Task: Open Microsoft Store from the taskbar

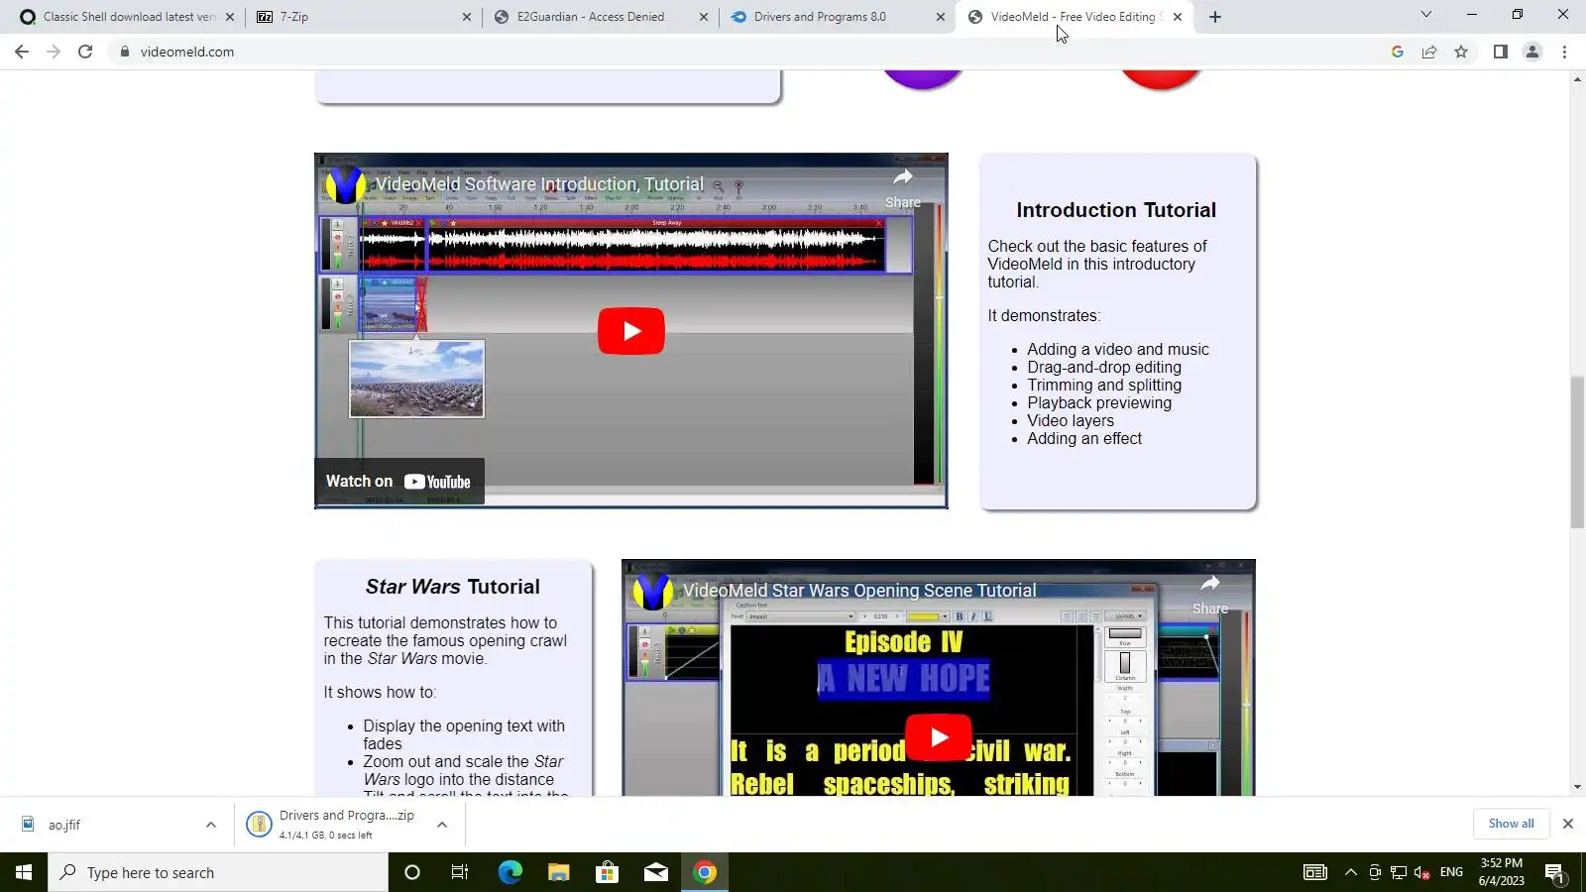Action: pyautogui.click(x=607, y=872)
